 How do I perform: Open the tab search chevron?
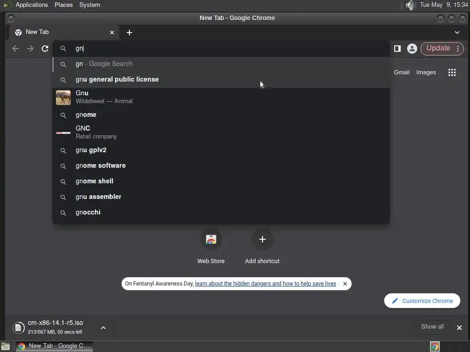click(x=457, y=33)
